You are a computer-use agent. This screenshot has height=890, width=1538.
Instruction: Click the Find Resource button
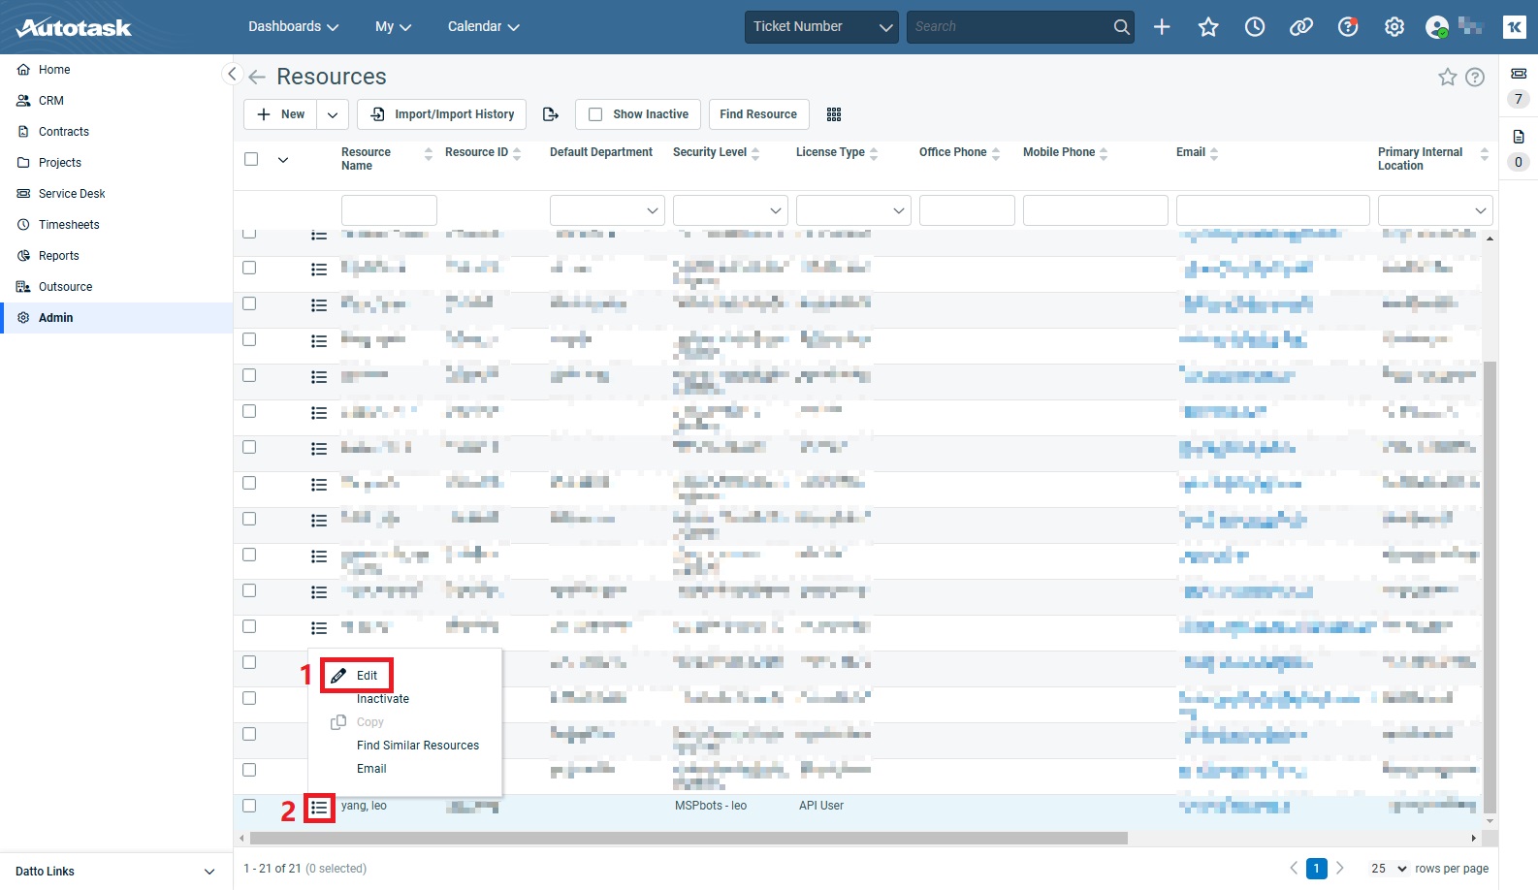point(757,114)
